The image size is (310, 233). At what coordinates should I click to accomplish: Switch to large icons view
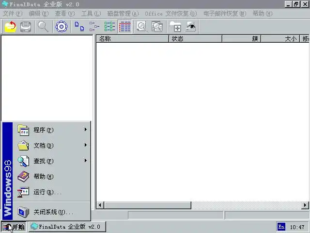click(x=79, y=26)
